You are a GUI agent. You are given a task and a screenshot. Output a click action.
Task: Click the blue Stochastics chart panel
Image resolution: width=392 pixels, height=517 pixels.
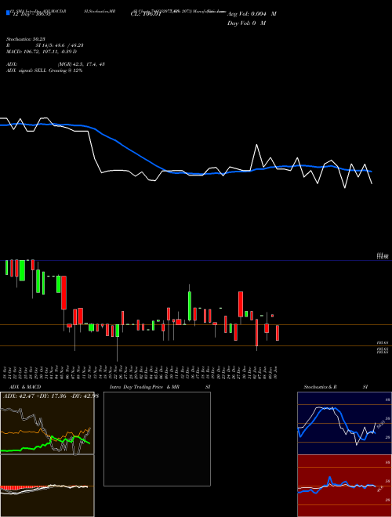point(344,423)
